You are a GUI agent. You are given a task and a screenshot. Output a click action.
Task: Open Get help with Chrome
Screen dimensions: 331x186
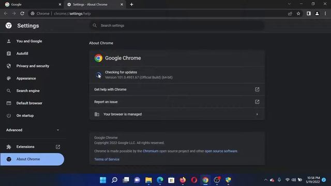tap(177, 89)
